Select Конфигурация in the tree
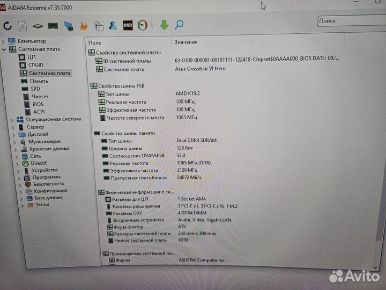Viewport: 386px width, 290px height. pos(50,191)
